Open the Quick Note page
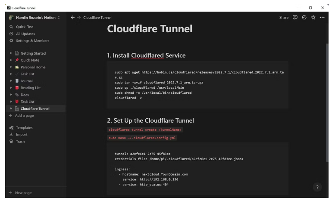The height and width of the screenshot is (201, 332). (x=30, y=60)
